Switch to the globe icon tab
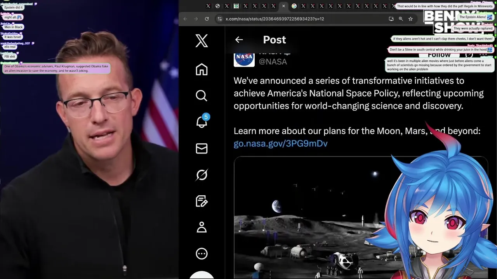The height and width of the screenshot is (279, 497). point(217,6)
